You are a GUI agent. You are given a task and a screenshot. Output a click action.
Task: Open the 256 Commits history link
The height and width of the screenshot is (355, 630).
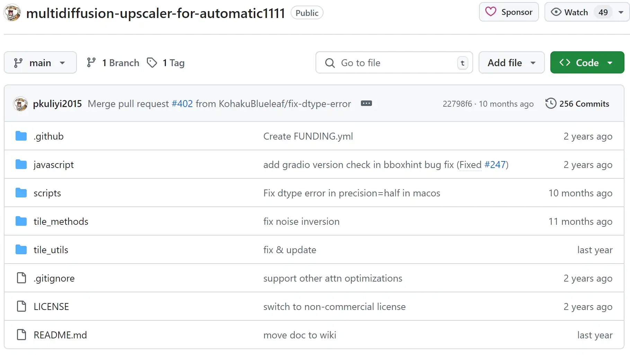tap(577, 104)
